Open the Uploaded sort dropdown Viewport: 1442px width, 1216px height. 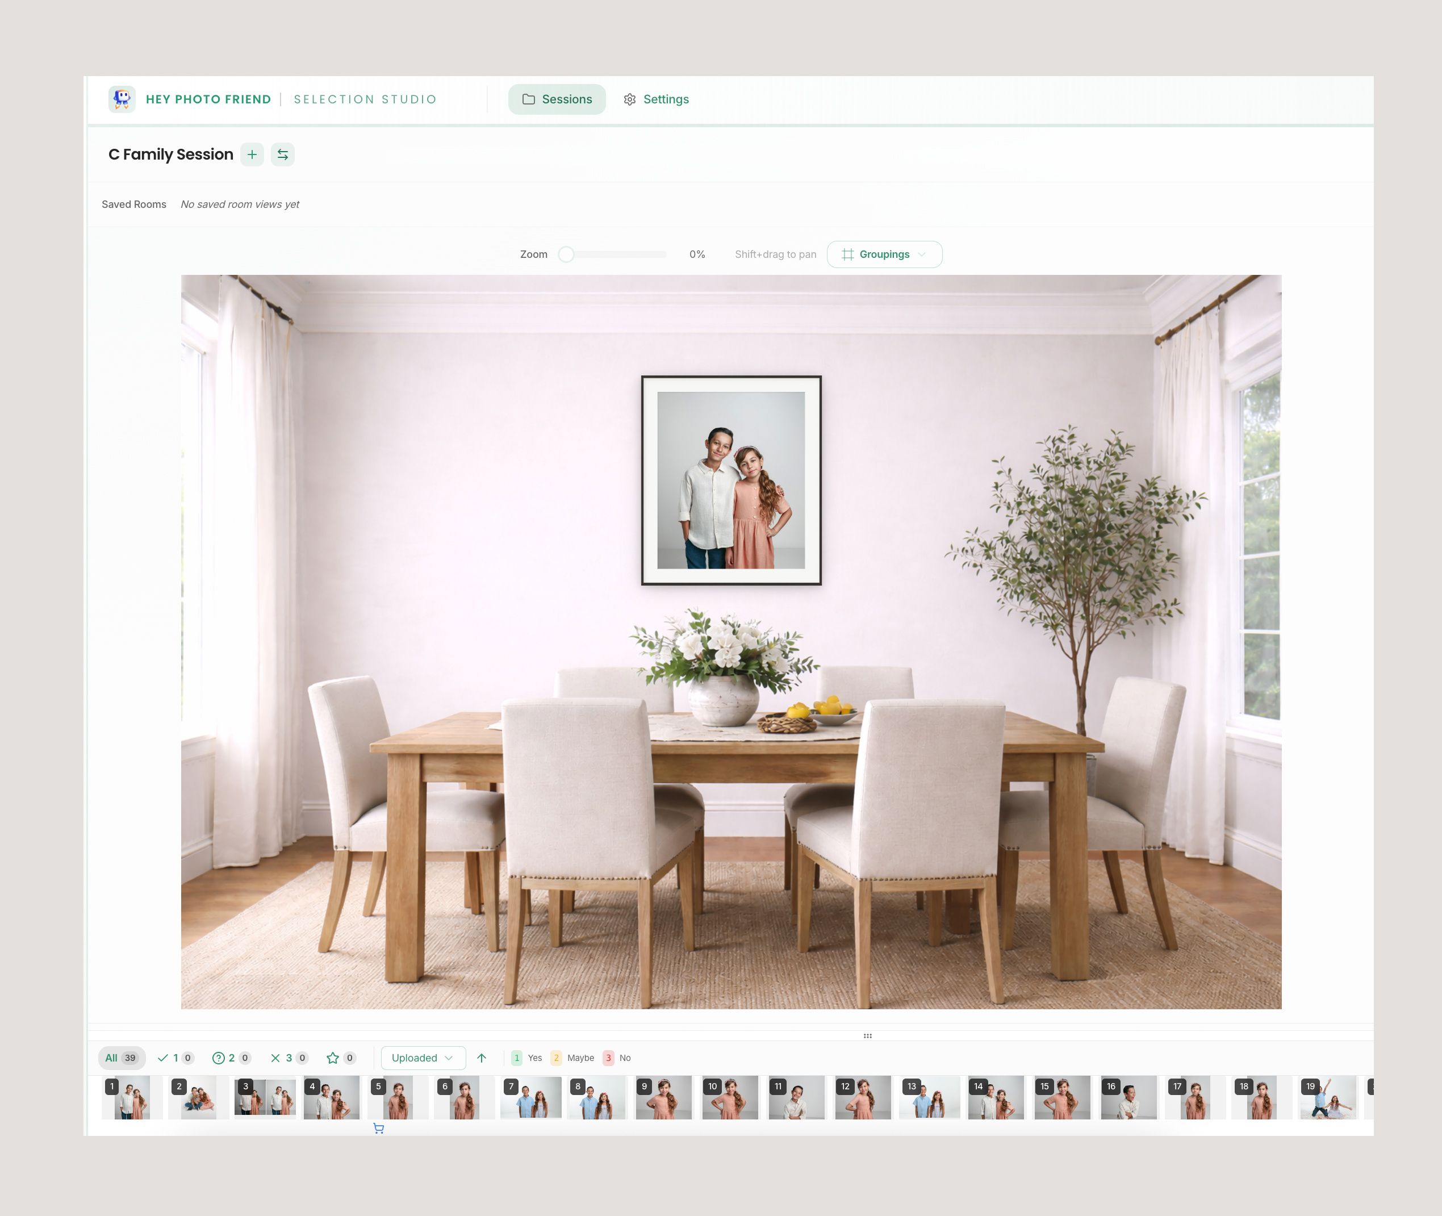point(423,1058)
